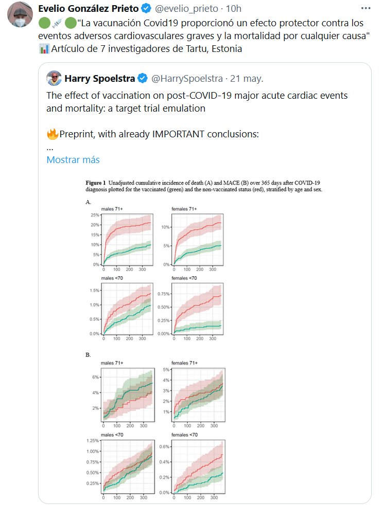This screenshot has width=382, height=505.
Task: Click the section B females <70 MACE chart
Action: point(198,466)
